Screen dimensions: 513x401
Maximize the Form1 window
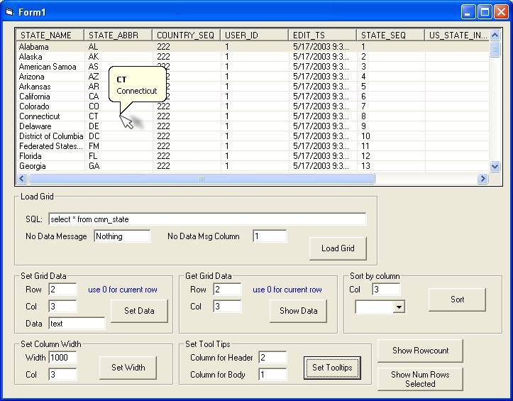click(x=484, y=11)
